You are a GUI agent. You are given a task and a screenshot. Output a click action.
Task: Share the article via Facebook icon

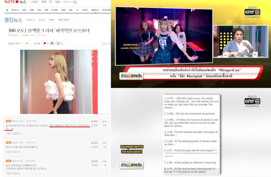click(x=52, y=43)
